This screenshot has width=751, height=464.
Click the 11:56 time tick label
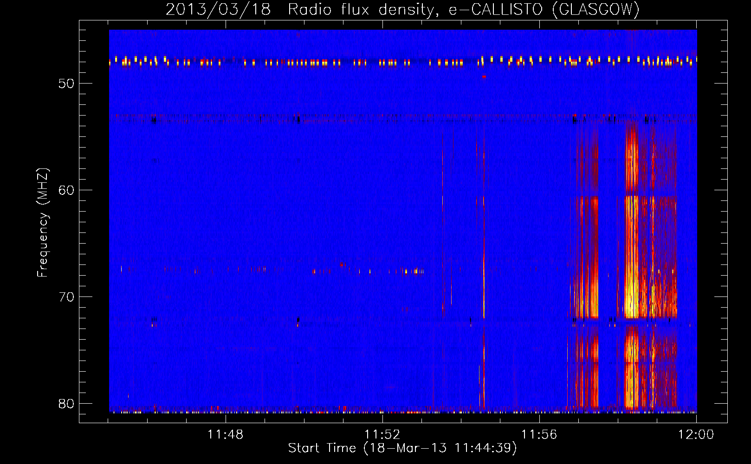tap(539, 435)
